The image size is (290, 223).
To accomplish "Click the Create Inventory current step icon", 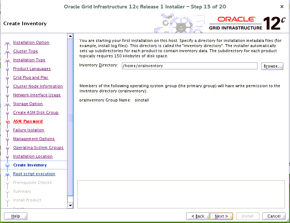I will [x=8, y=165].
